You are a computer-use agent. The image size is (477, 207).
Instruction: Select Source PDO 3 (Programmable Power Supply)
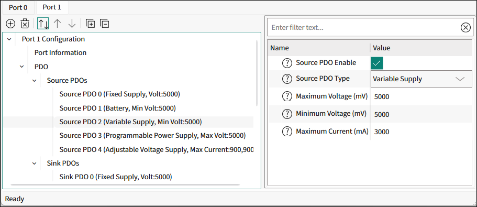tap(152, 135)
